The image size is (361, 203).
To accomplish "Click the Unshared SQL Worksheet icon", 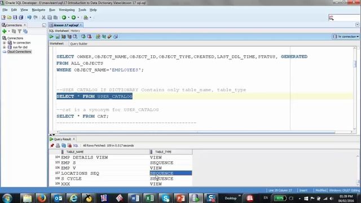I will pos(98,37).
